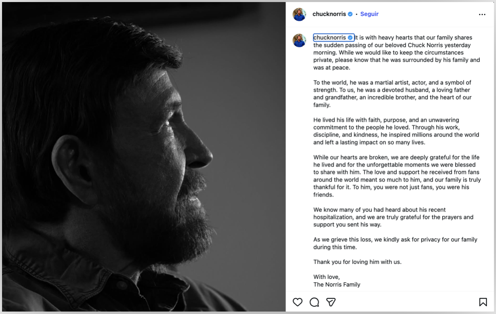Click the paragraph starting "He lived his life"
This screenshot has height=314, width=496.
396,131
